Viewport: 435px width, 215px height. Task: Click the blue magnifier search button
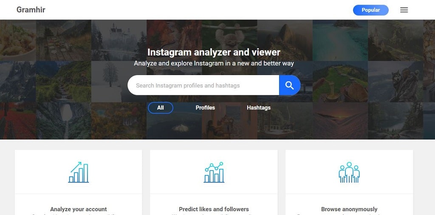290,85
